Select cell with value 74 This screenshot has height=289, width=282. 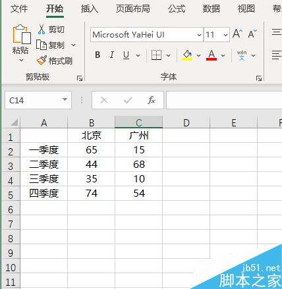click(x=92, y=194)
